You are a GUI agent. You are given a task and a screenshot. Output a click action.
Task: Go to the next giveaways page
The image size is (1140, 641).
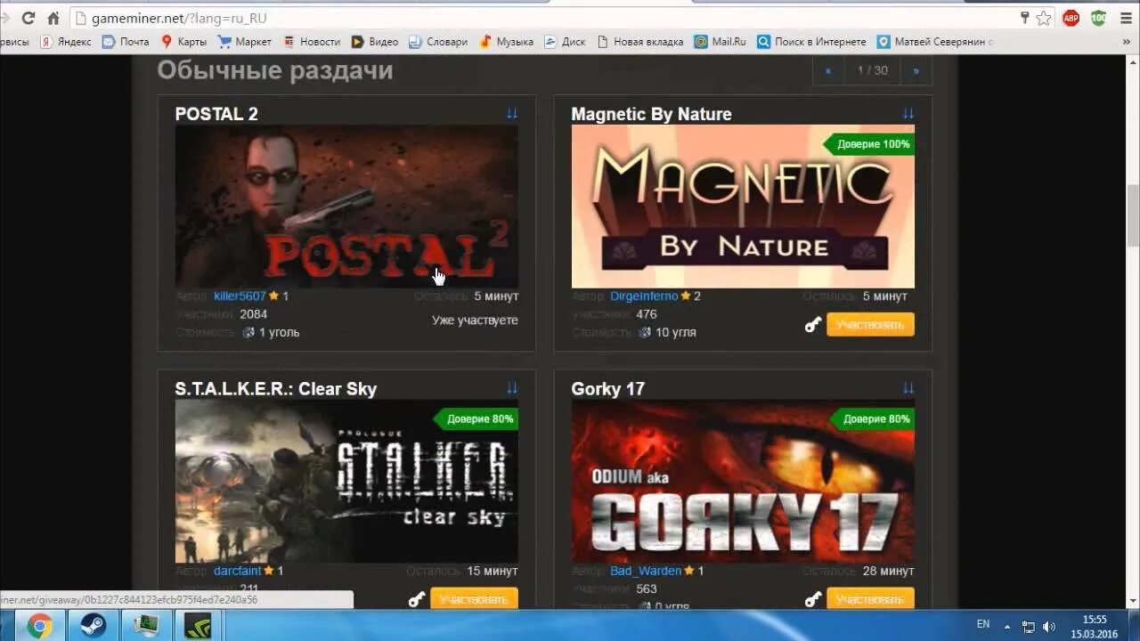pos(916,70)
